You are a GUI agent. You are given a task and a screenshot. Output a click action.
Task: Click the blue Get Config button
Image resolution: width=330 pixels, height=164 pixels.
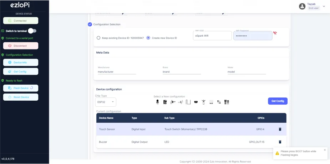[x=278, y=101]
